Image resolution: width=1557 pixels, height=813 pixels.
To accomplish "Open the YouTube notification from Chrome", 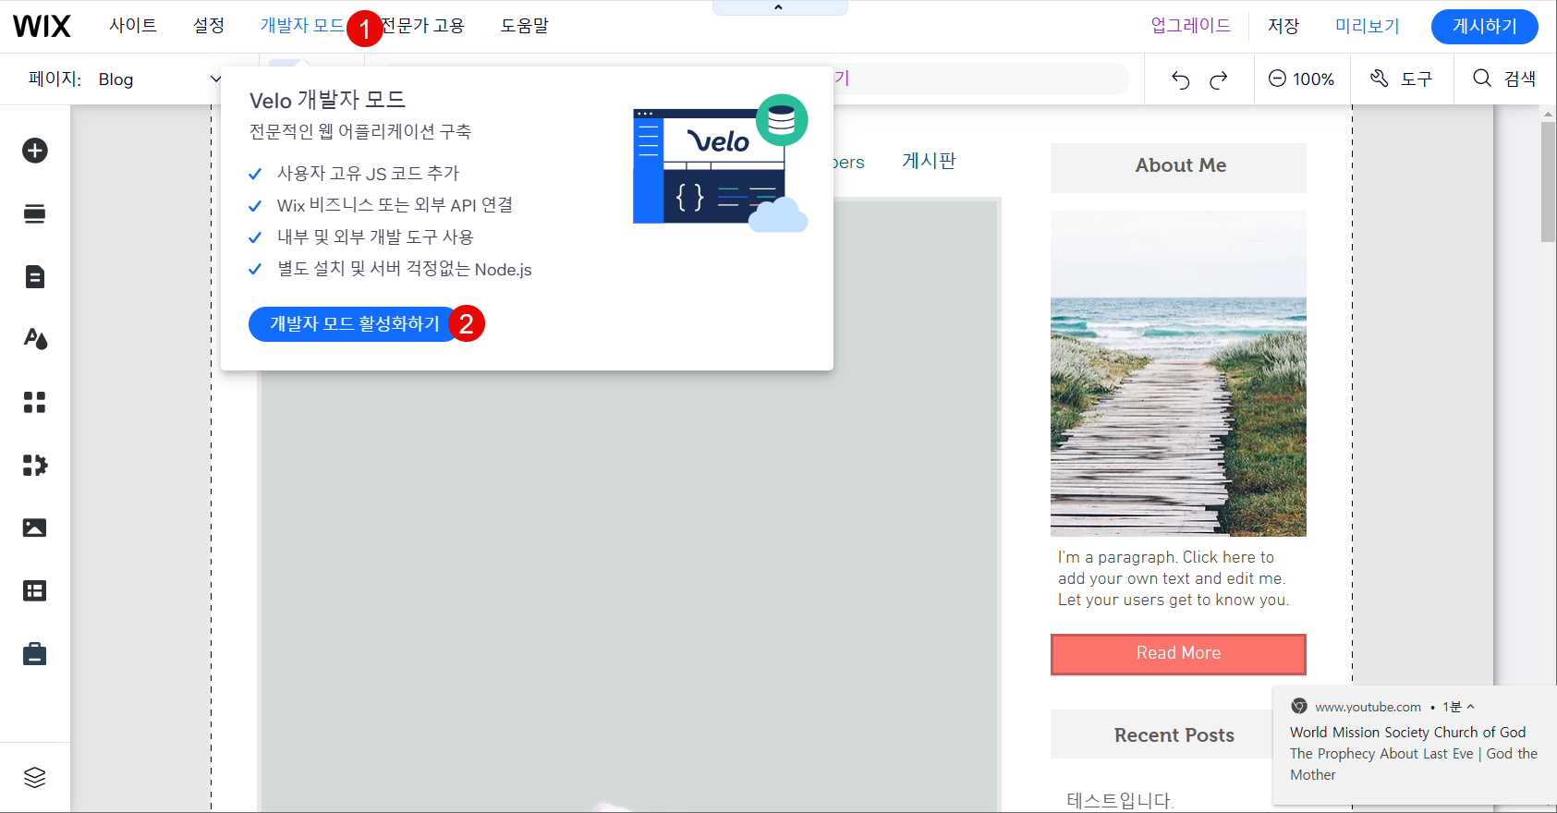I will (1415, 746).
